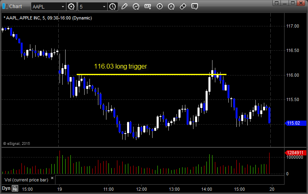308x194 pixels.
Task: Select the yellow horizontal trigger line
Action: click(x=151, y=74)
